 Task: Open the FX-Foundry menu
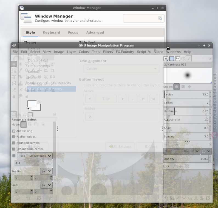click(x=125, y=52)
